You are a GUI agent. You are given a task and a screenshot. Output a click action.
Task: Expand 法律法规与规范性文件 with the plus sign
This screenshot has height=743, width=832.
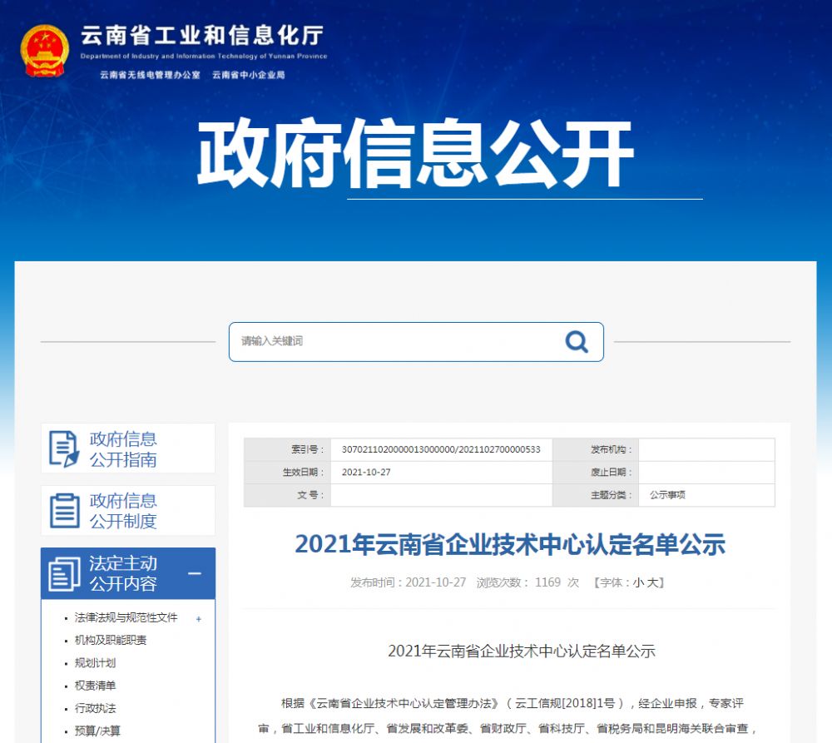[x=198, y=618]
